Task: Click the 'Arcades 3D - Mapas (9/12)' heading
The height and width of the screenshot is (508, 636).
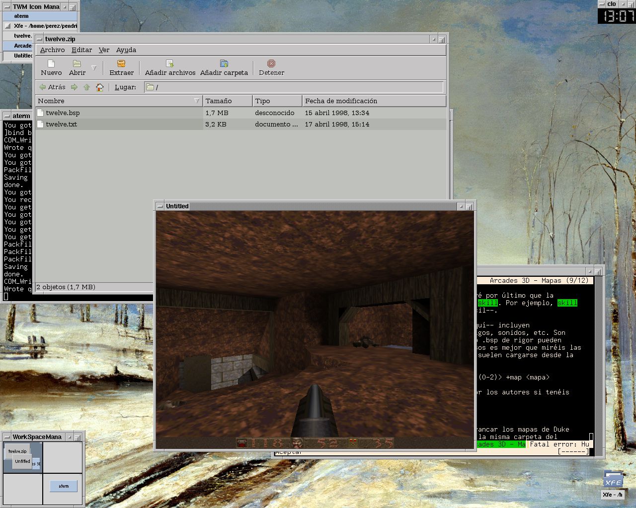Action: [x=539, y=280]
